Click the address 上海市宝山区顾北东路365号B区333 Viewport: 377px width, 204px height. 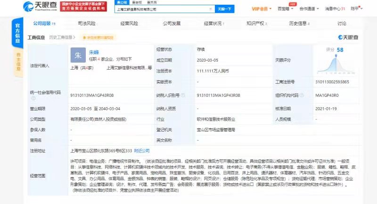click(x=101, y=151)
